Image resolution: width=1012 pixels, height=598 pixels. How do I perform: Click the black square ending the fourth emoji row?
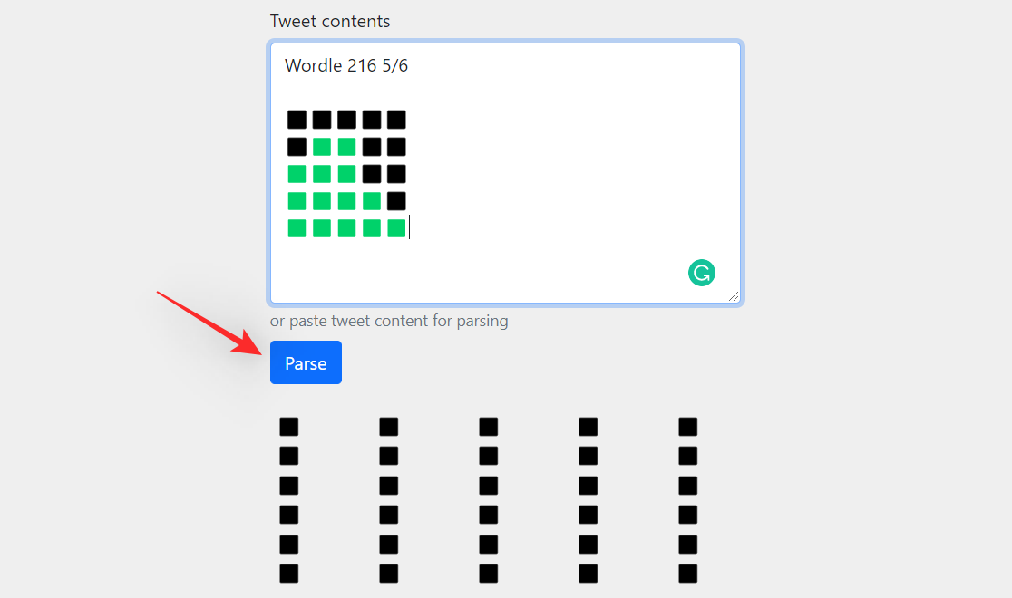tap(396, 201)
